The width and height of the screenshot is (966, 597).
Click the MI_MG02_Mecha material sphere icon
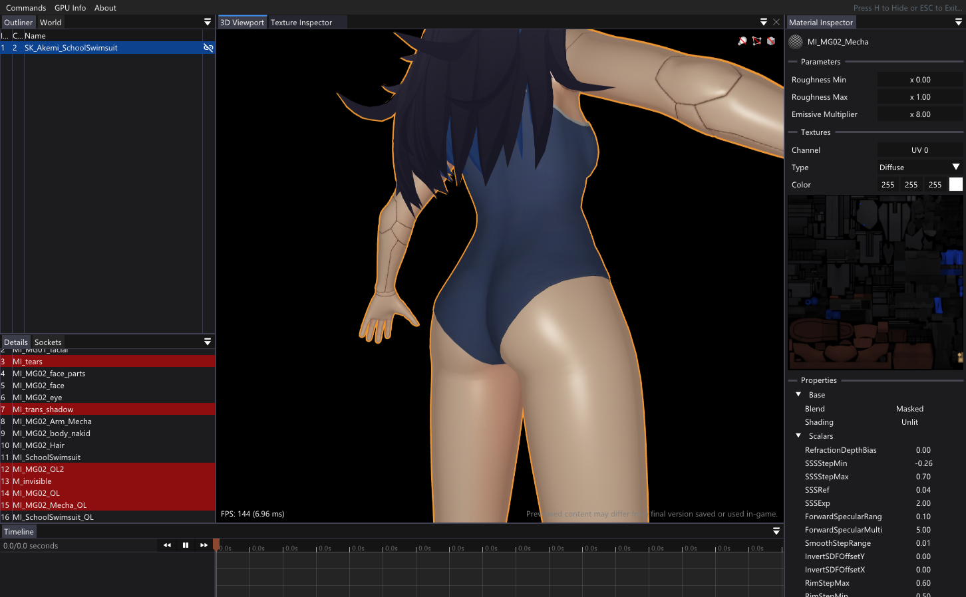796,42
